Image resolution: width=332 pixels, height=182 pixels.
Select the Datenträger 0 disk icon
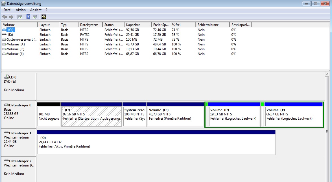6,105
